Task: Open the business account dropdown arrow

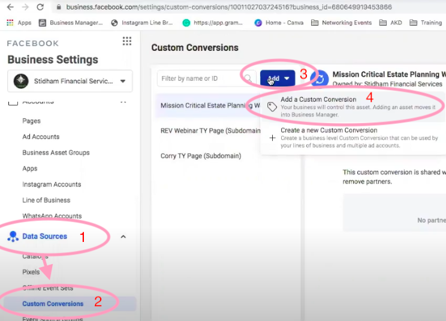Action: [x=123, y=81]
